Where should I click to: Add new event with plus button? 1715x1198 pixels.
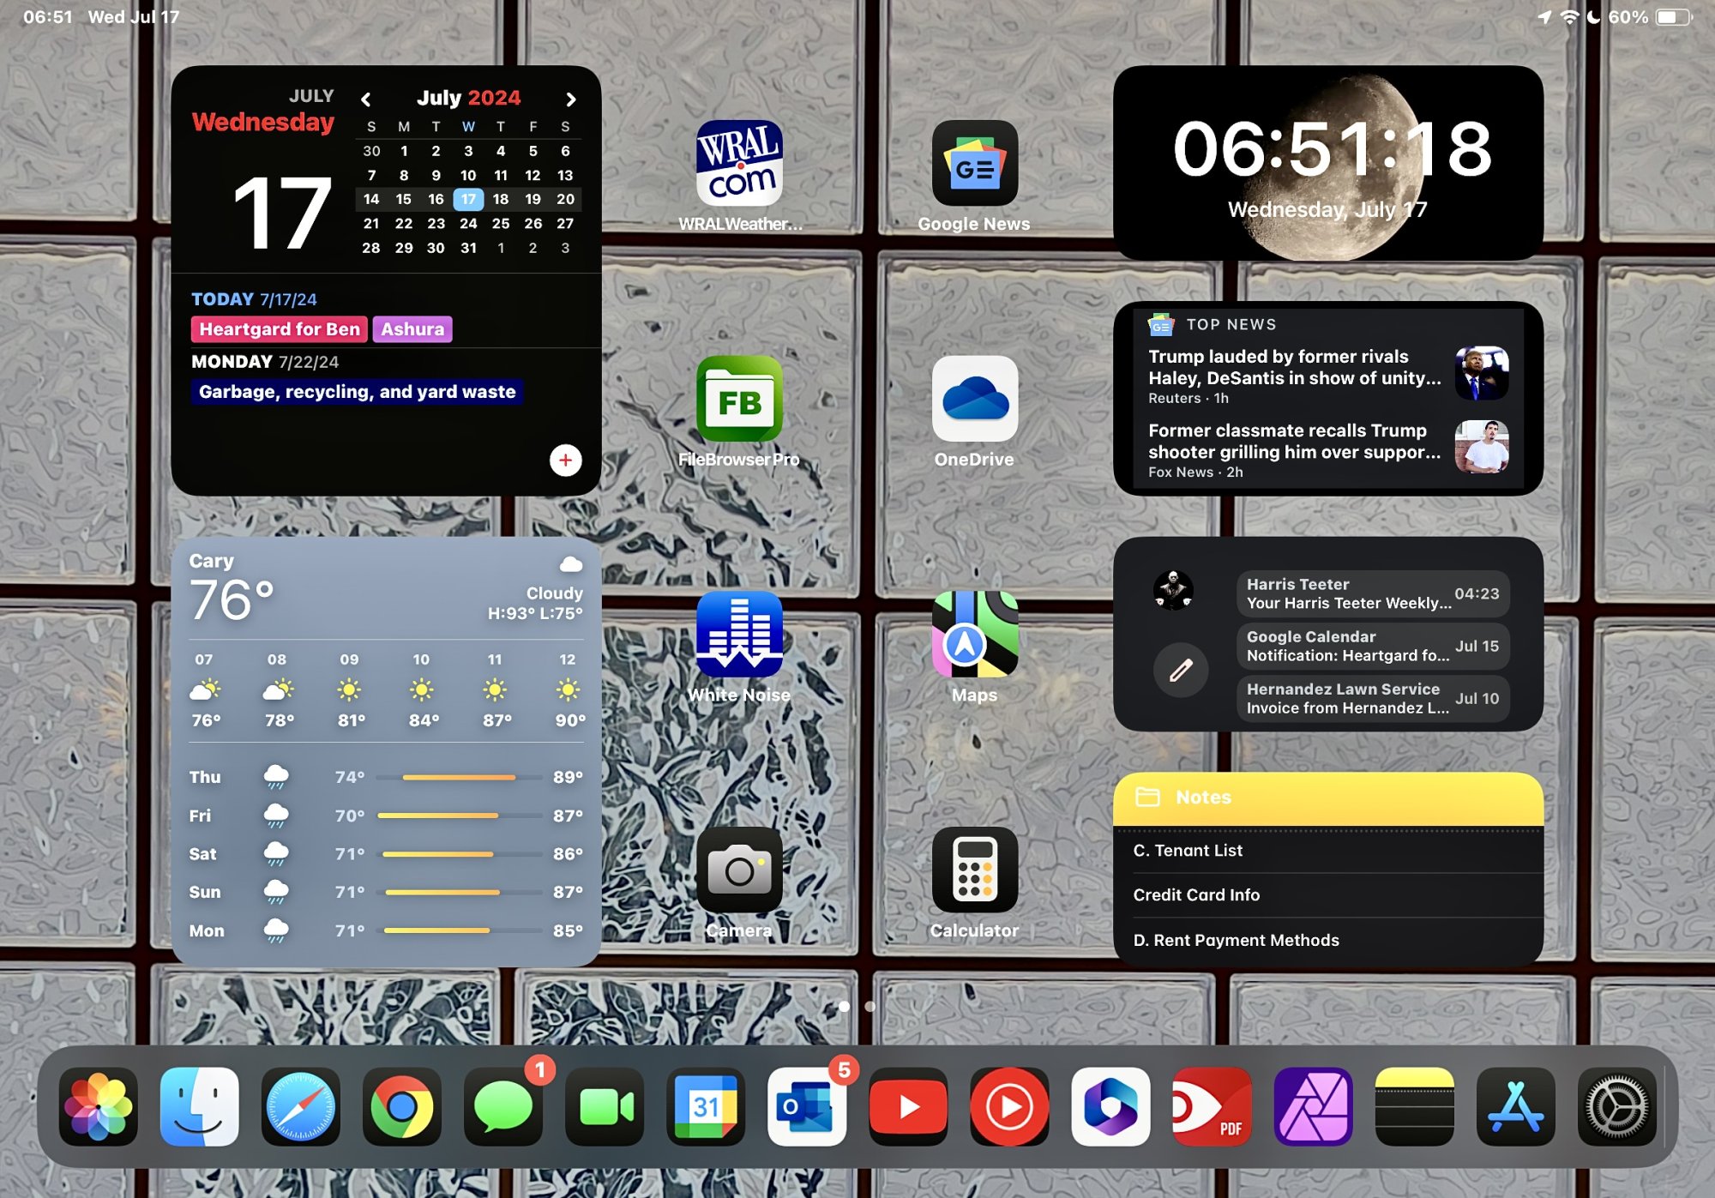565,461
